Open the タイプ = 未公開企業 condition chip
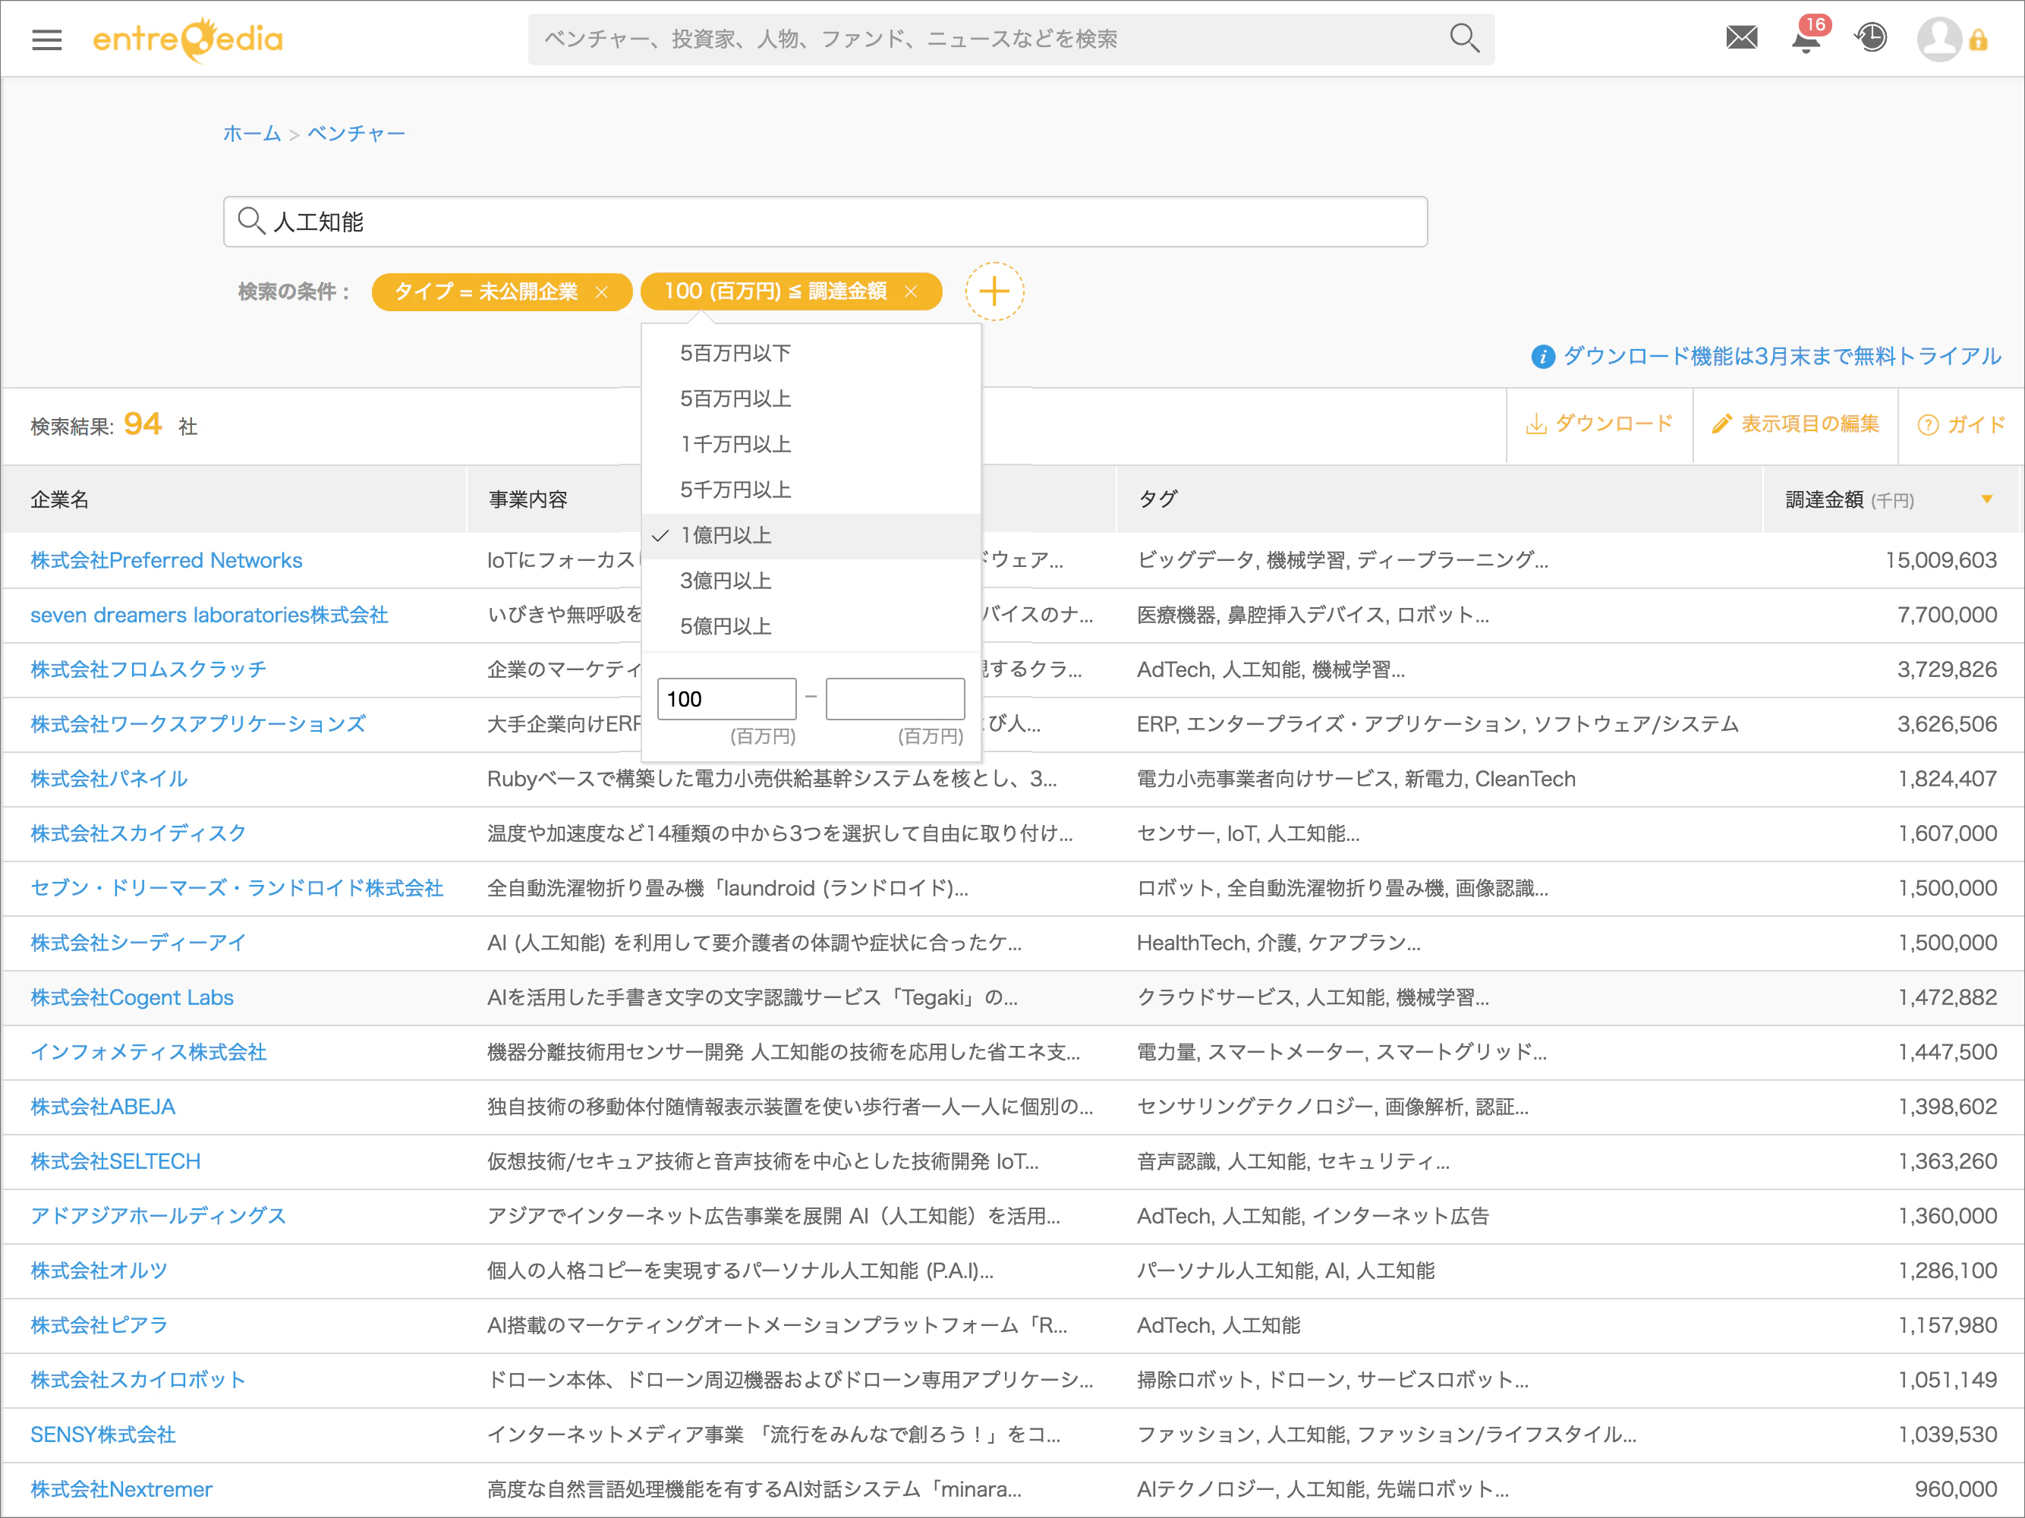Viewport: 2025px width, 1518px height. tap(486, 292)
